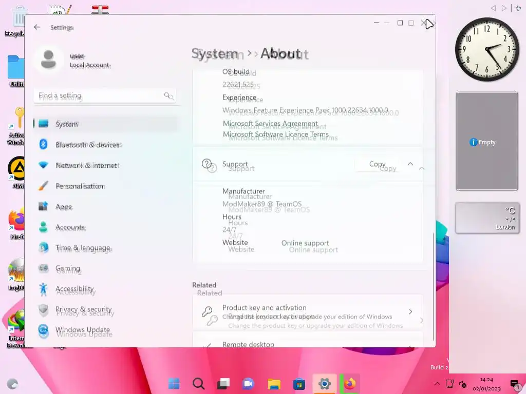Open the Online support link

click(305, 243)
